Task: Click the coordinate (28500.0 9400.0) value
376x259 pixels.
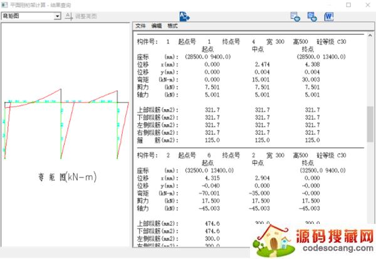Action: pyautogui.click(x=208, y=57)
